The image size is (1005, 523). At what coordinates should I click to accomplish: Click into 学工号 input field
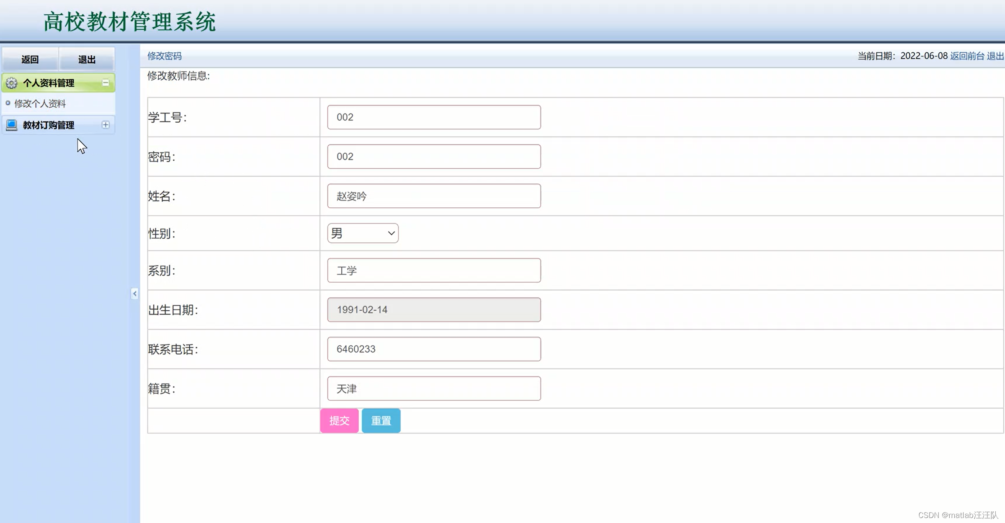tap(434, 117)
